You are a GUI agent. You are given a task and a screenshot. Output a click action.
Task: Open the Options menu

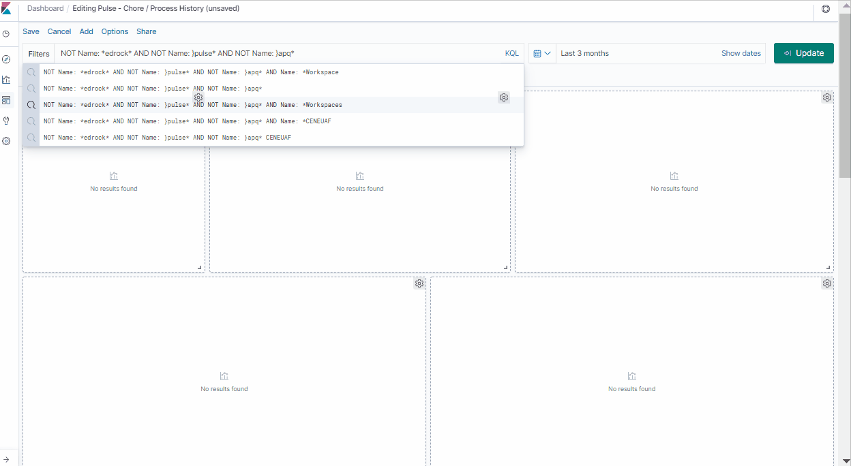[115, 31]
